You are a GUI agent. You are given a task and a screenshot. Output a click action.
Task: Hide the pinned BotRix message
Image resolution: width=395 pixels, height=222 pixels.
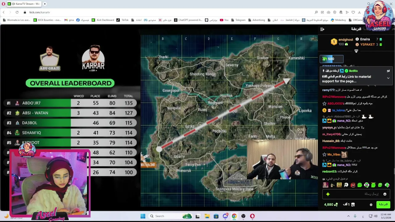click(x=388, y=71)
